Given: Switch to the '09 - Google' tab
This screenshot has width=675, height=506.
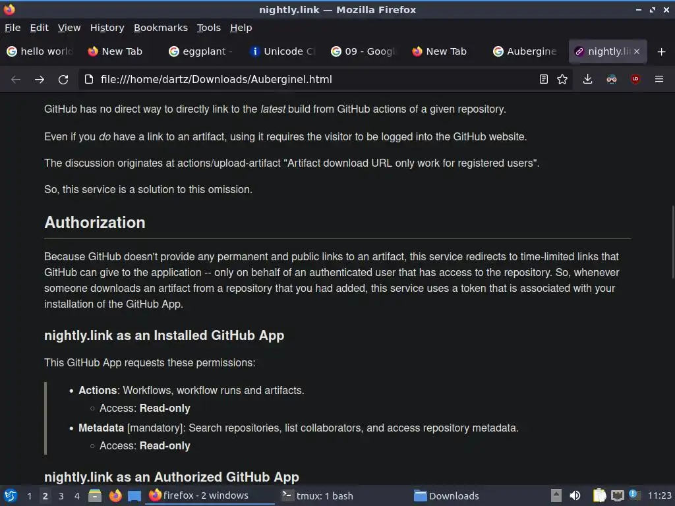Looking at the screenshot, I should click(x=364, y=51).
